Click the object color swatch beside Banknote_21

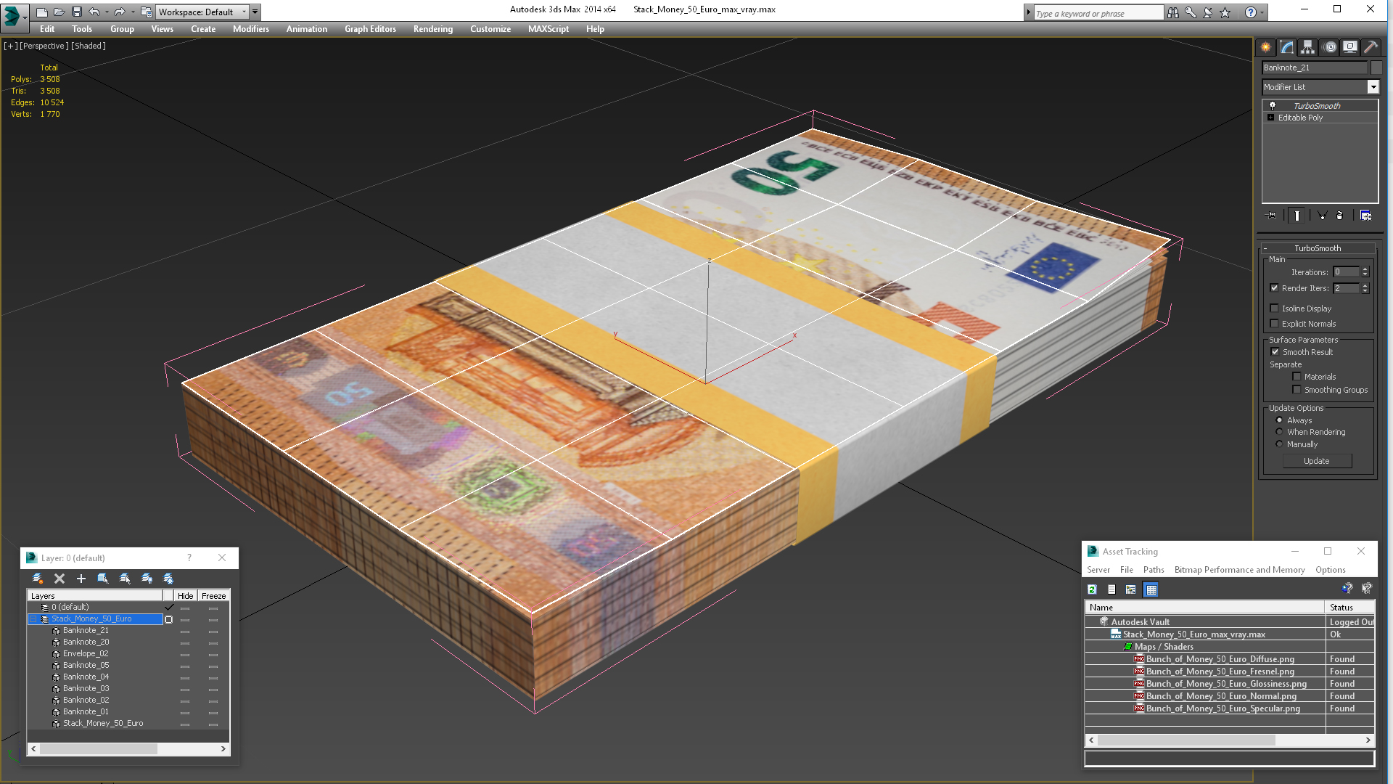tap(1376, 68)
